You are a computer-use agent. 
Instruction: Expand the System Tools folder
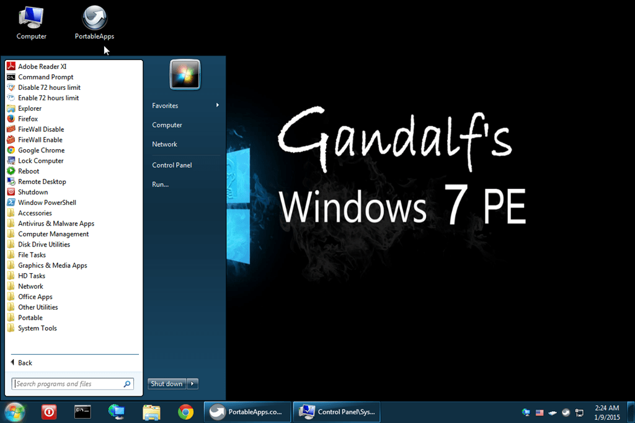pyautogui.click(x=32, y=328)
